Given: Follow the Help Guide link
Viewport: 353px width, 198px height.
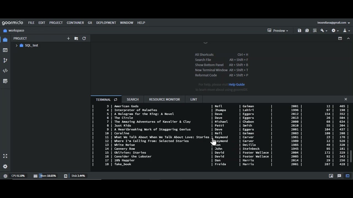Looking at the screenshot, I should (237, 84).
